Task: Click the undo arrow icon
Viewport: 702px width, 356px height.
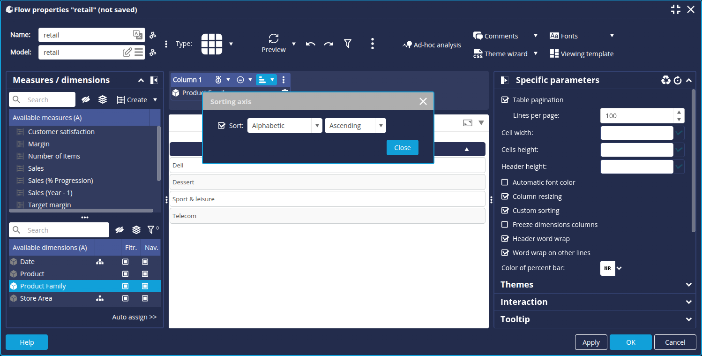Action: click(x=310, y=44)
